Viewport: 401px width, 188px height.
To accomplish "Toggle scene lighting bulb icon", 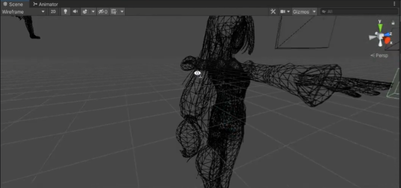I will point(66,12).
